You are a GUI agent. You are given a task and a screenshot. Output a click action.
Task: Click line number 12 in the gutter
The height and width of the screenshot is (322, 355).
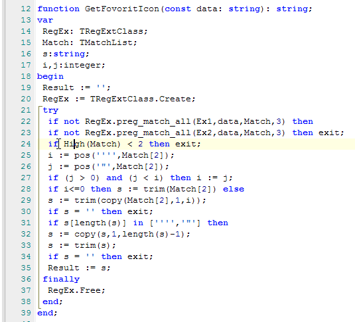[x=26, y=9]
